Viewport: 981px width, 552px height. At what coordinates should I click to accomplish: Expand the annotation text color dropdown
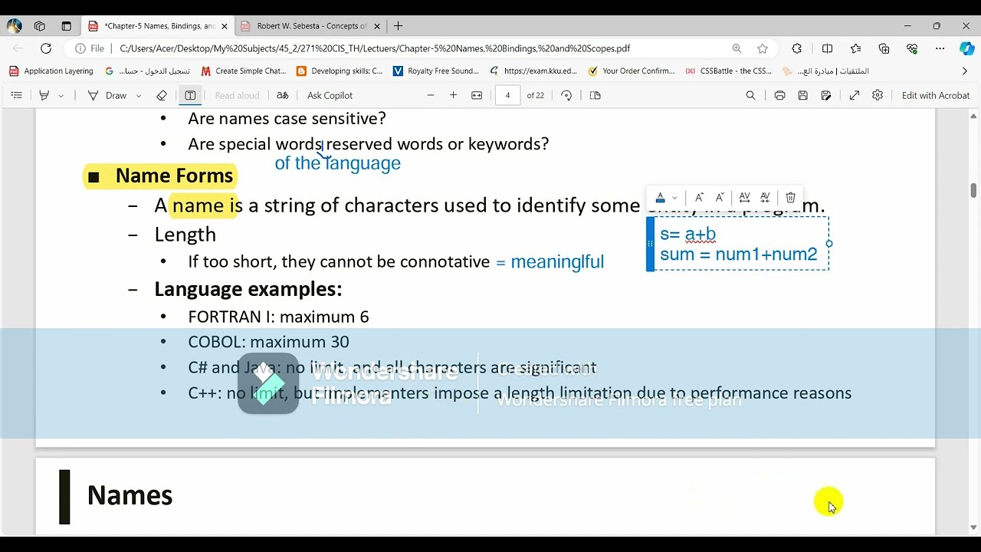pos(674,198)
